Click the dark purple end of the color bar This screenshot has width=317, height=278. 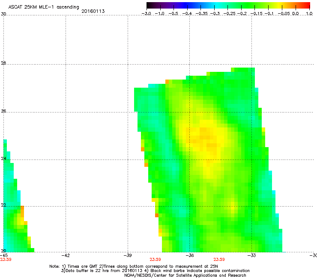pos(154,5)
